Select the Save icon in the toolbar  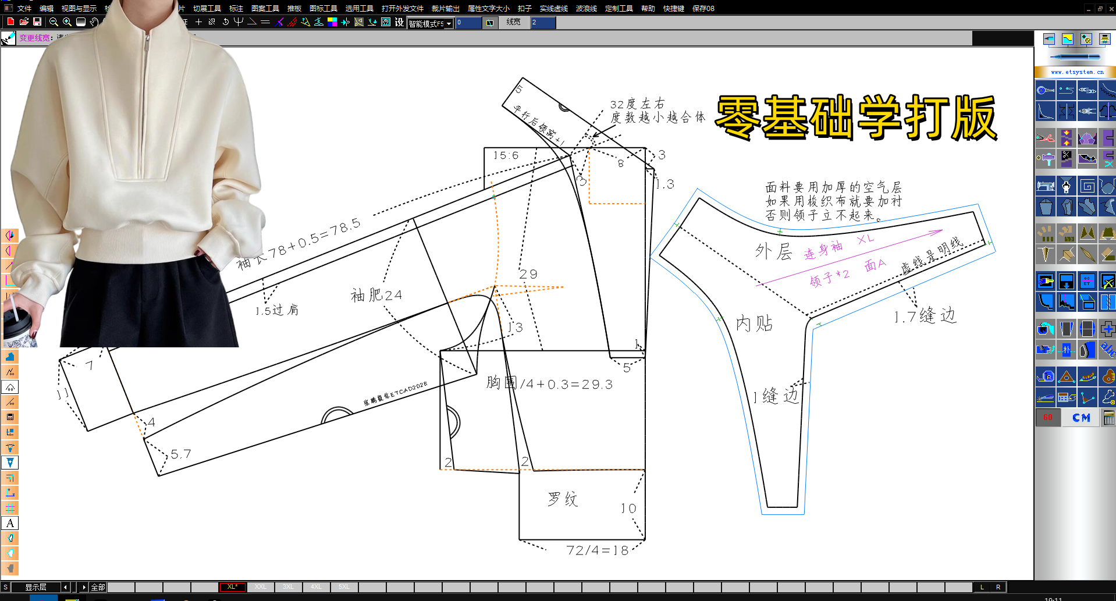pos(37,22)
